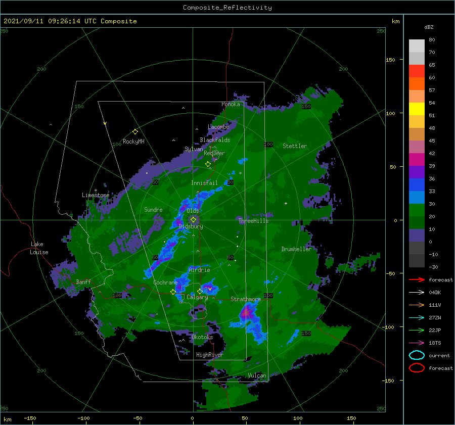This screenshot has width=455, height=425.
Task: Click the HighRiver label
Action: [x=210, y=355]
